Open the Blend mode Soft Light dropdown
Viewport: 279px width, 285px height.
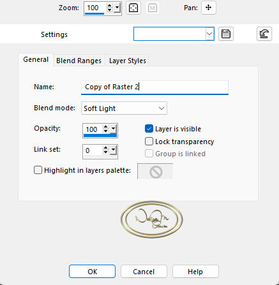click(x=124, y=108)
